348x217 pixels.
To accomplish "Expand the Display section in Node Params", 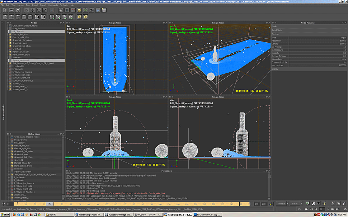I will [275, 69].
